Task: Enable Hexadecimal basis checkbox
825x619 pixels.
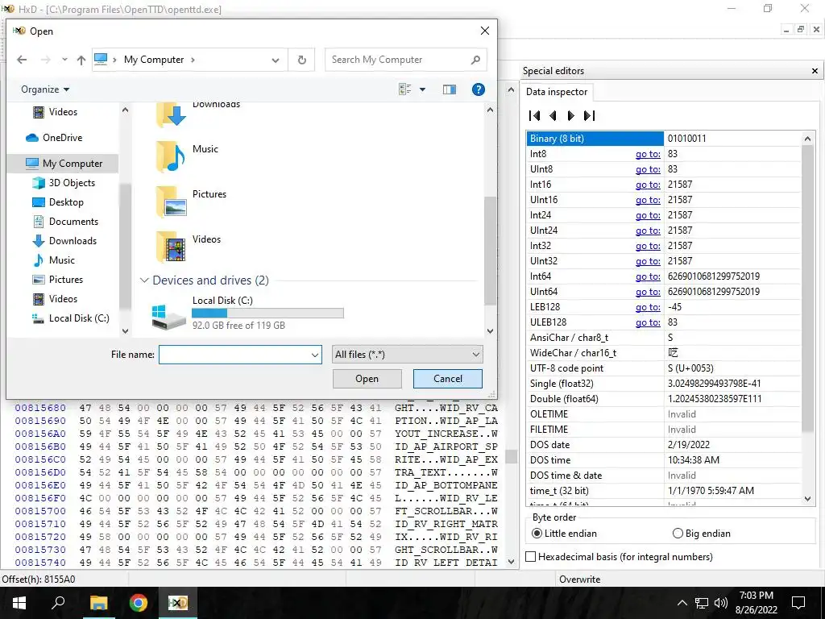Action: (x=531, y=557)
